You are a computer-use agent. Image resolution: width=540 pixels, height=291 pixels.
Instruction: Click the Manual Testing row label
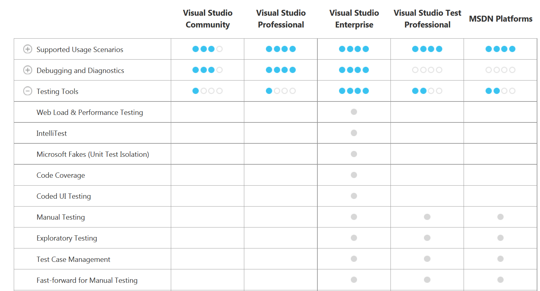coord(61,217)
